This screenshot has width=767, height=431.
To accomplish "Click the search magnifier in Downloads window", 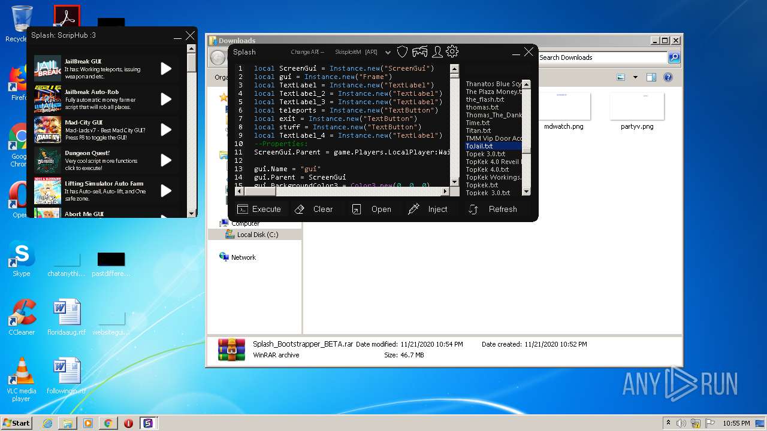I will 674,57.
